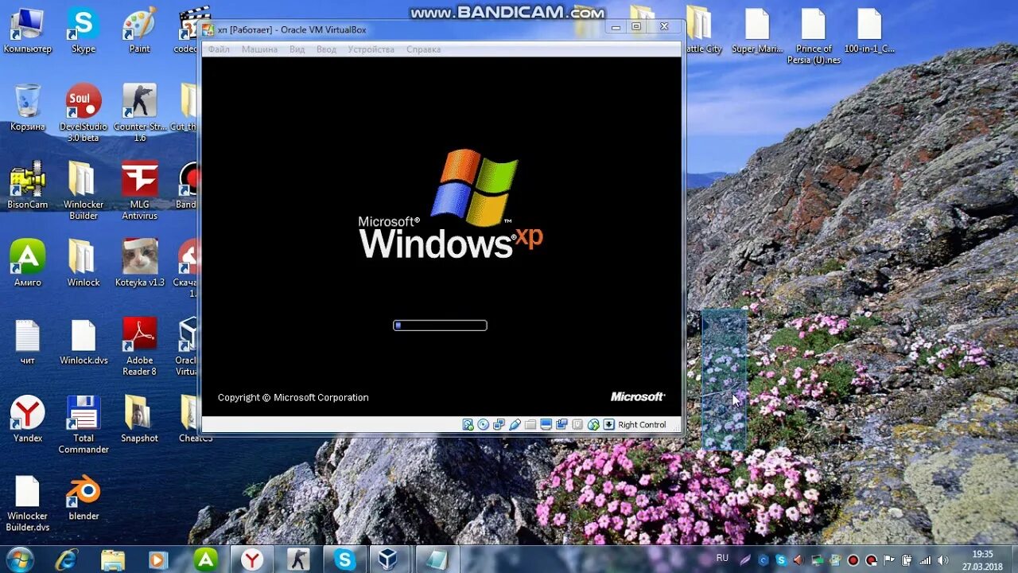Select the Adobe Reader 8 shortcut
Screen dimensions: 1018x573
pos(139,347)
